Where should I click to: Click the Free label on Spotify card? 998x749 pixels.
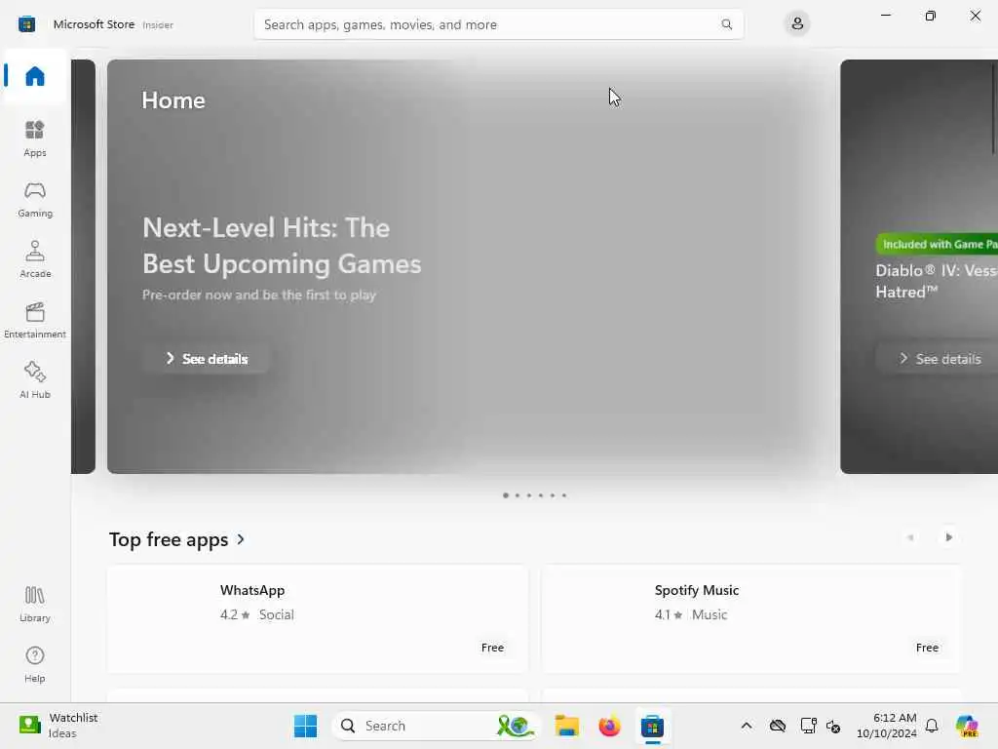927,648
